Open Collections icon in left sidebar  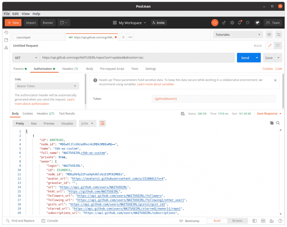6,40
